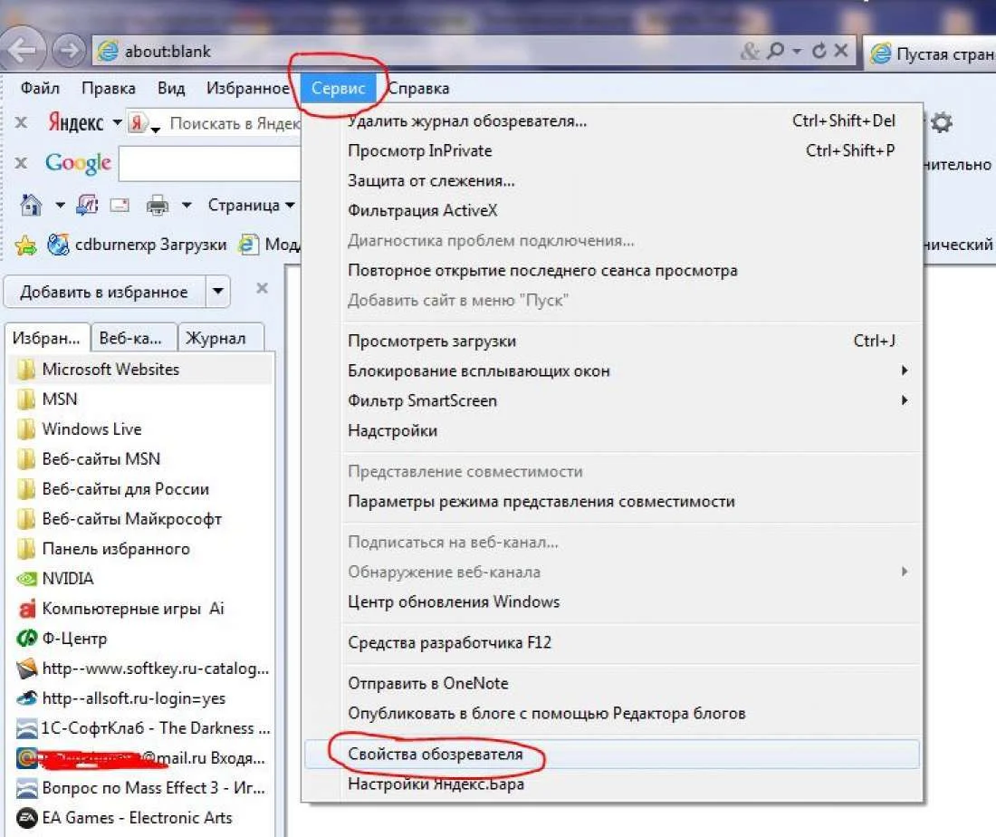The width and height of the screenshot is (996, 837).
Task: Open compatibility view icon in address bar
Action: click(751, 51)
